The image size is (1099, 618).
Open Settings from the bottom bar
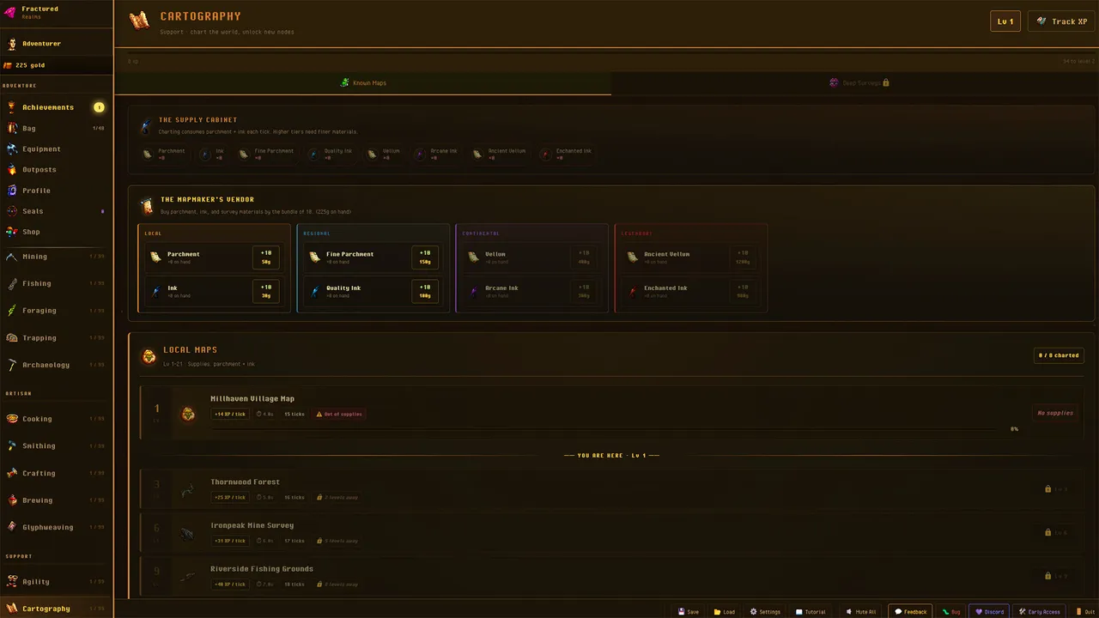(x=765, y=612)
